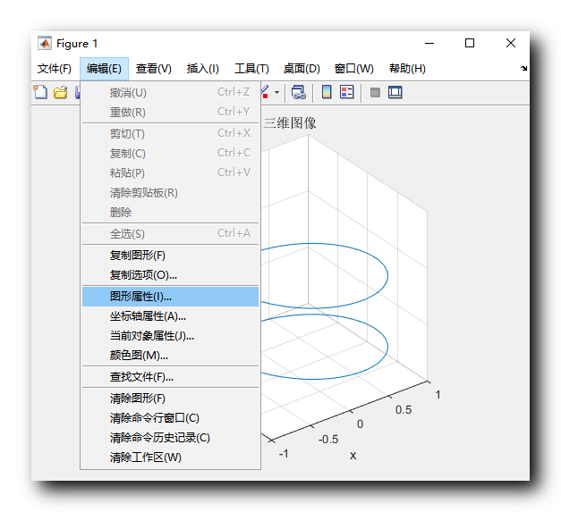Choose 重做(R) in the Edit menu
Image resolution: width=561 pixels, height=512 pixels.
[170, 113]
